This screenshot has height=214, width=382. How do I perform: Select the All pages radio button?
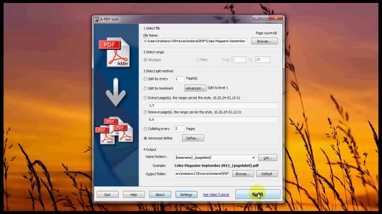[x=146, y=59]
